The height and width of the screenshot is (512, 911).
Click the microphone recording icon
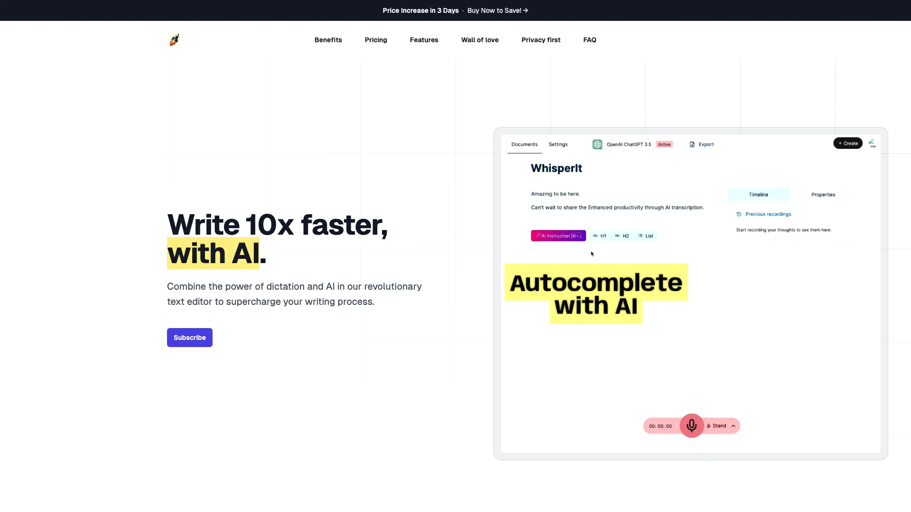pos(691,425)
